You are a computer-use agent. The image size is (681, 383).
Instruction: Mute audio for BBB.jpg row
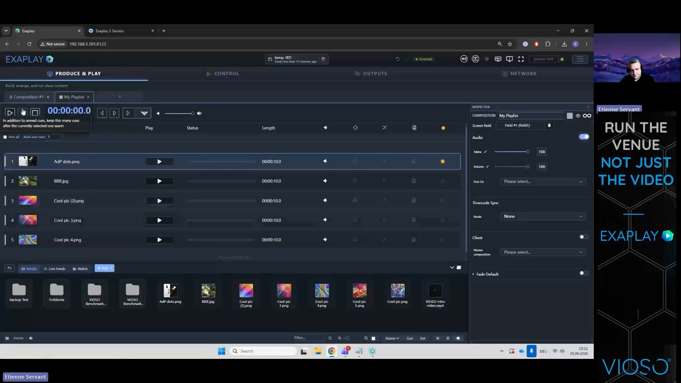click(x=325, y=181)
